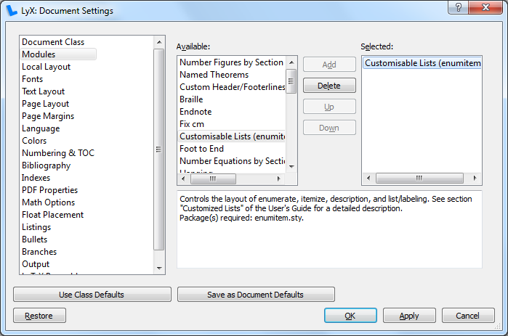Confirm settings with OK
Viewport: 508px width, 336px height.
pos(350,316)
